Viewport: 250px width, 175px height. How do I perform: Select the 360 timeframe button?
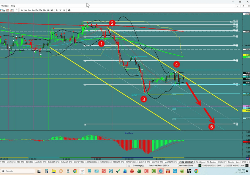tap(52, 10)
